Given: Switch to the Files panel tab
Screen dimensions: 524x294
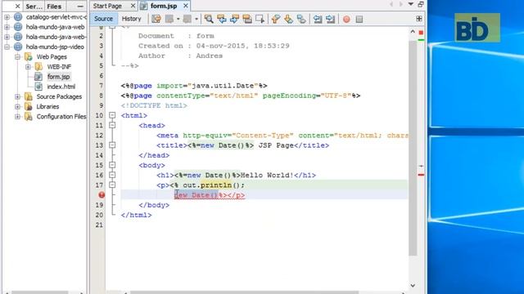Looking at the screenshot, I should (x=54, y=7).
